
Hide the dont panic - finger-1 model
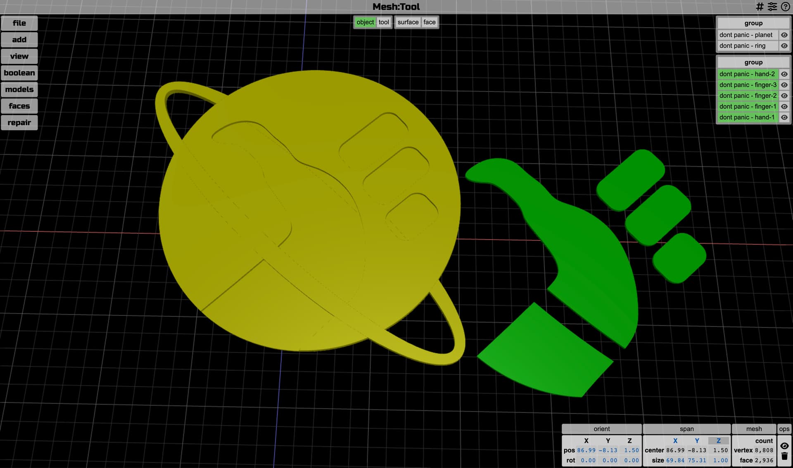[784, 106]
